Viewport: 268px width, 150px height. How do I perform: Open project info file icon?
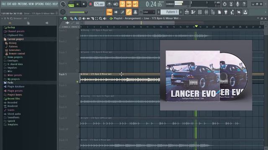point(219,12)
